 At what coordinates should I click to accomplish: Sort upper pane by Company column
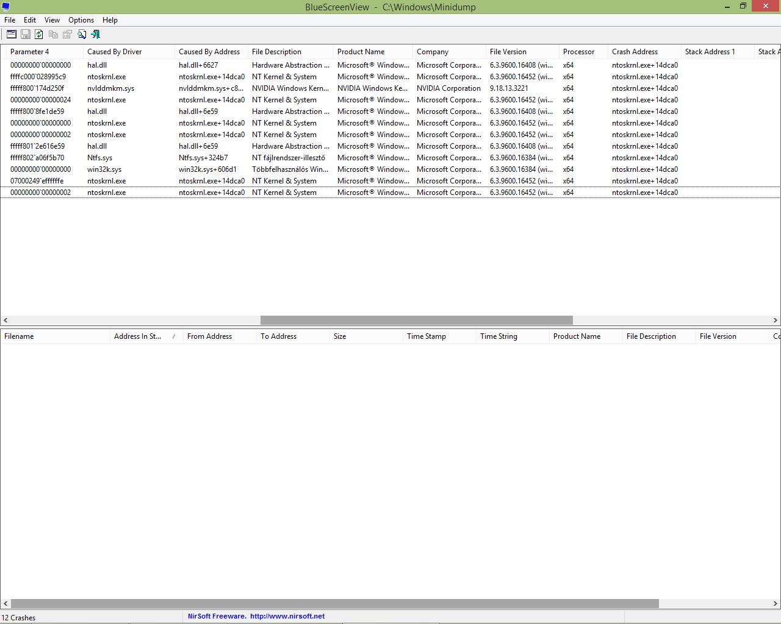point(449,52)
